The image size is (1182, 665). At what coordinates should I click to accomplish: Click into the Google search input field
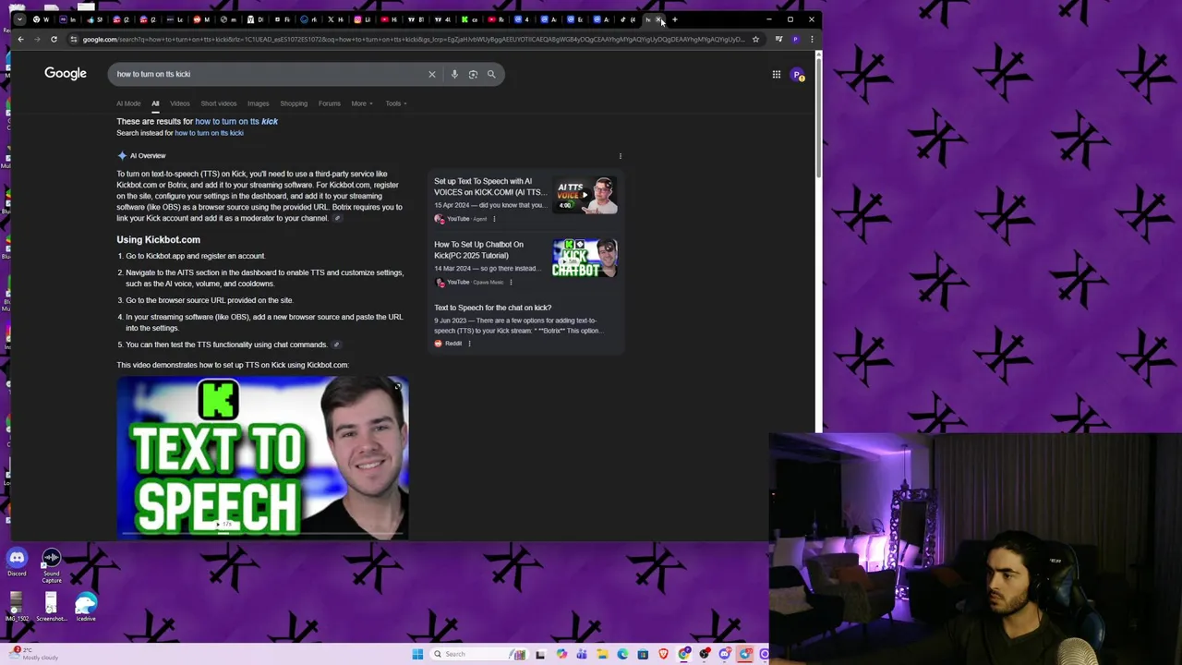click(268, 74)
